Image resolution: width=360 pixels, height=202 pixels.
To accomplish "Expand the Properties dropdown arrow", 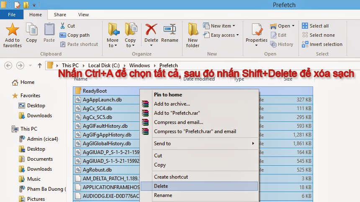I will point(256,45).
